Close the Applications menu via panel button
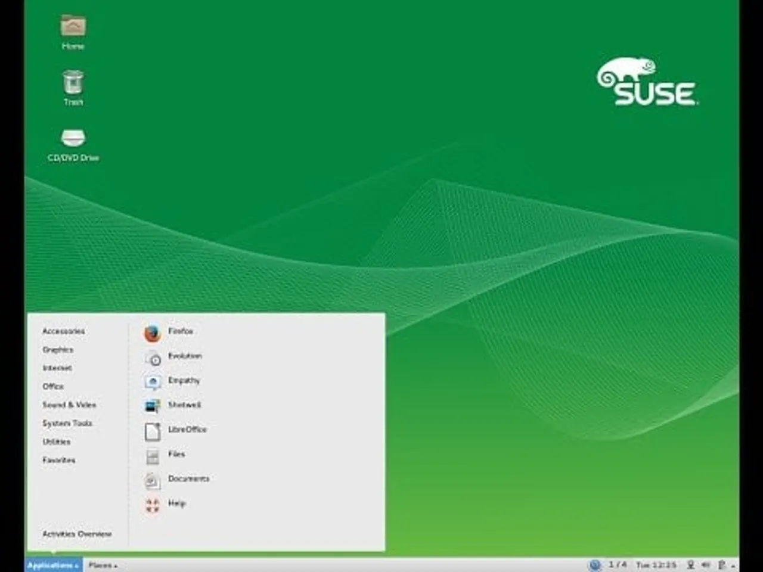Image resolution: width=763 pixels, height=572 pixels. tap(53, 565)
